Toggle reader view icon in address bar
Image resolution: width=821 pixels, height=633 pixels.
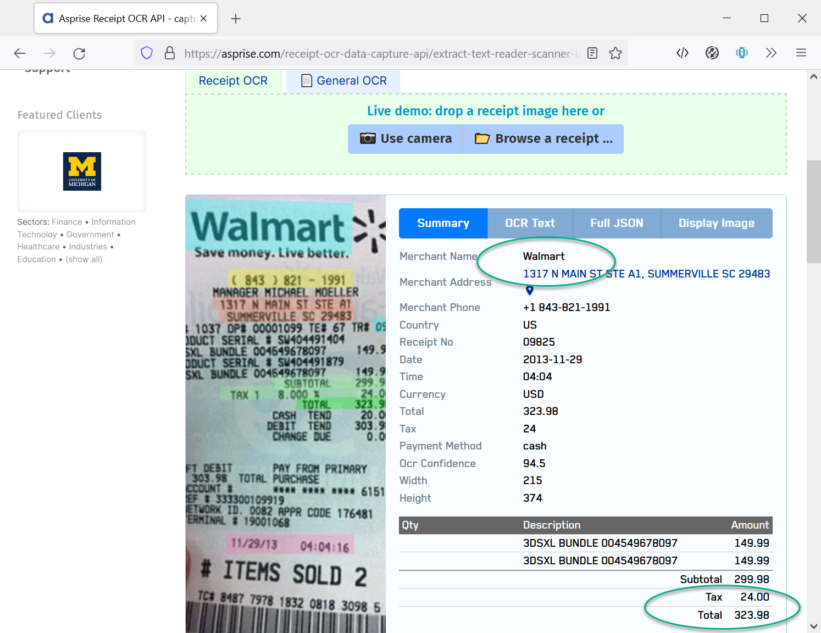click(x=592, y=53)
